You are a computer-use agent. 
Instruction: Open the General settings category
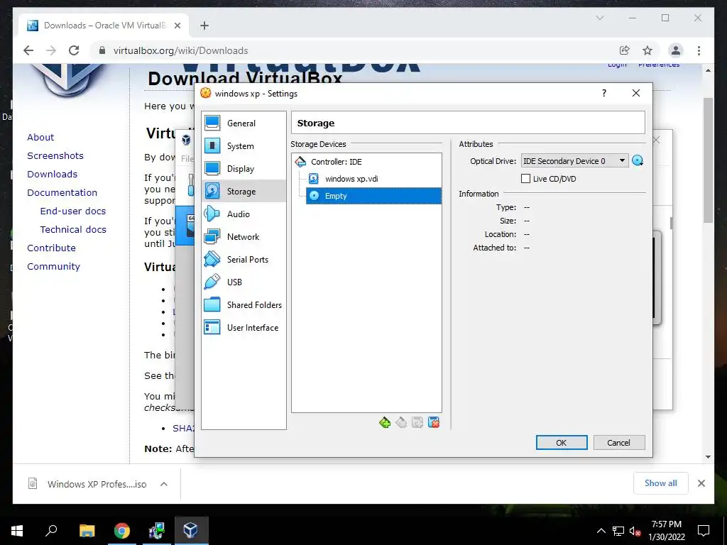point(244,123)
